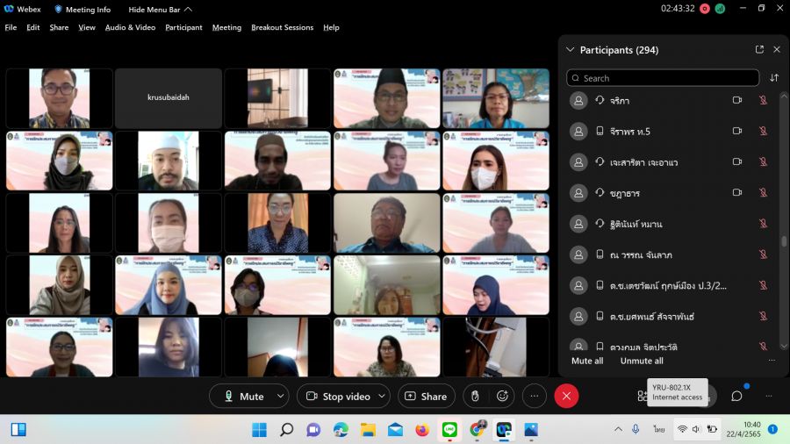The height and width of the screenshot is (444, 790).
Task: Toggle the muted mic for participant จริกา
Action: tap(764, 101)
